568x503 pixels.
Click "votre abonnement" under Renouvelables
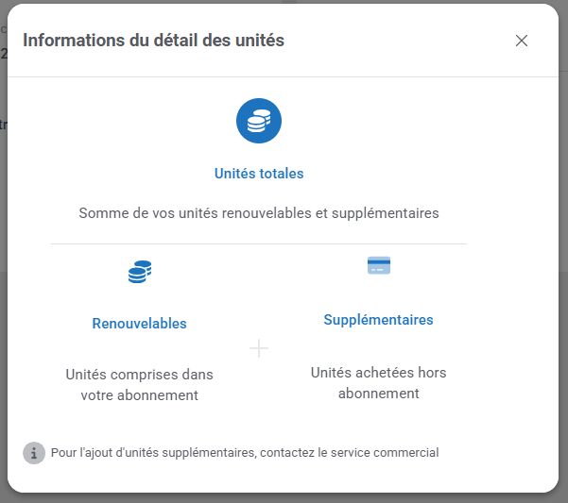click(x=140, y=395)
